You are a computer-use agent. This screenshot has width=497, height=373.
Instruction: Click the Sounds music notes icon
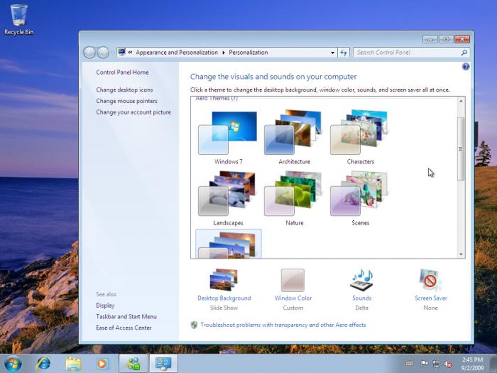click(362, 280)
